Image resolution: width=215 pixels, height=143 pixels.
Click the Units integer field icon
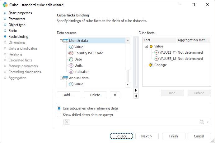tap(71, 65)
